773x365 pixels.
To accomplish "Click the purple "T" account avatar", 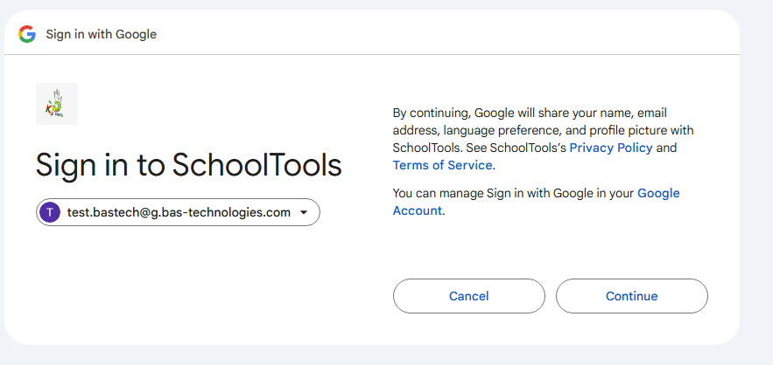I will (51, 212).
